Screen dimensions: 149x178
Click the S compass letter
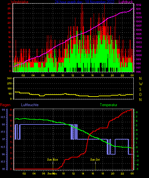coord(140,89)
